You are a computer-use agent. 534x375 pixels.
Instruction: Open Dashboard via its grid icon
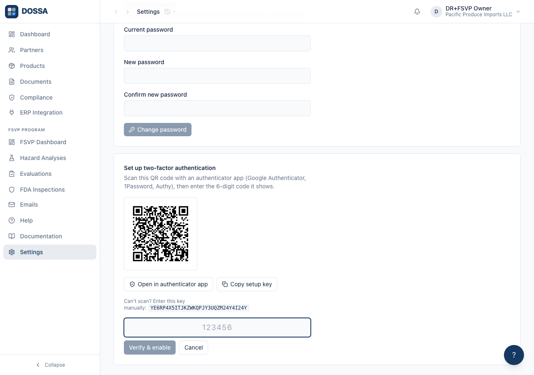click(12, 34)
